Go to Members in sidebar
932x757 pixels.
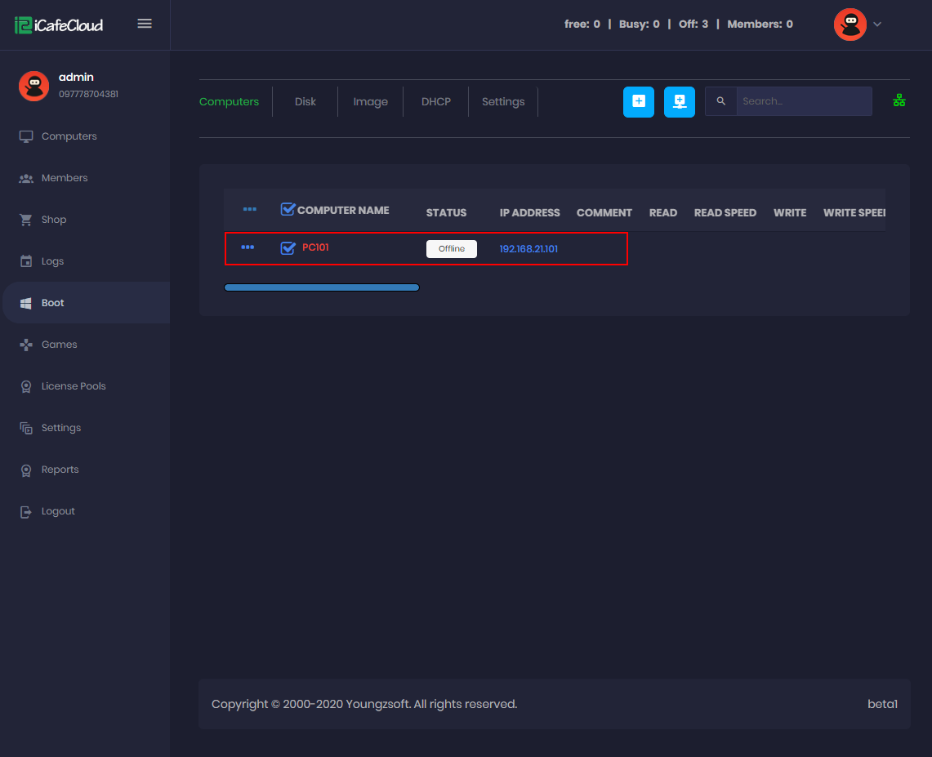(64, 178)
